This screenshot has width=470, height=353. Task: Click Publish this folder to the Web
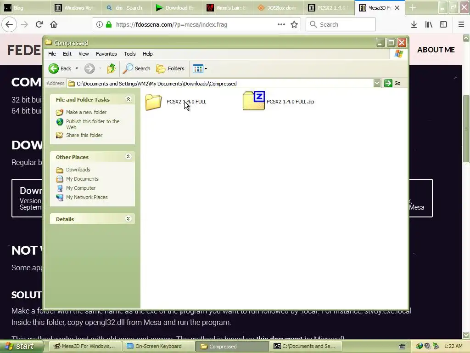pyautogui.click(x=93, y=124)
